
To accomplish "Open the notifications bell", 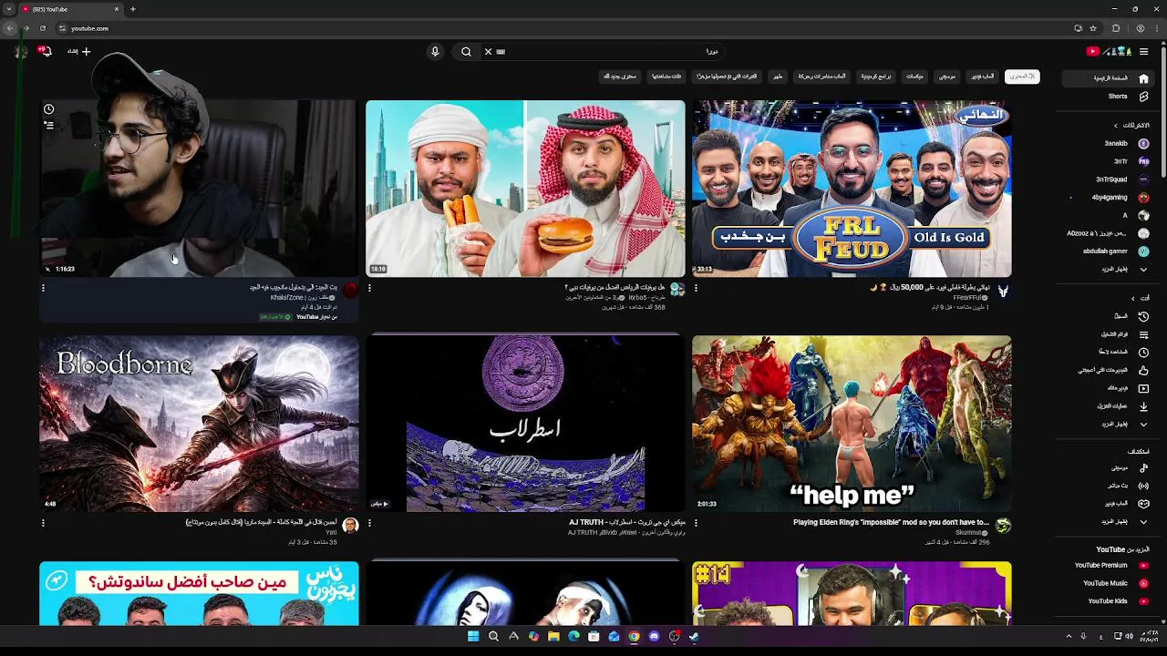I will click(45, 51).
